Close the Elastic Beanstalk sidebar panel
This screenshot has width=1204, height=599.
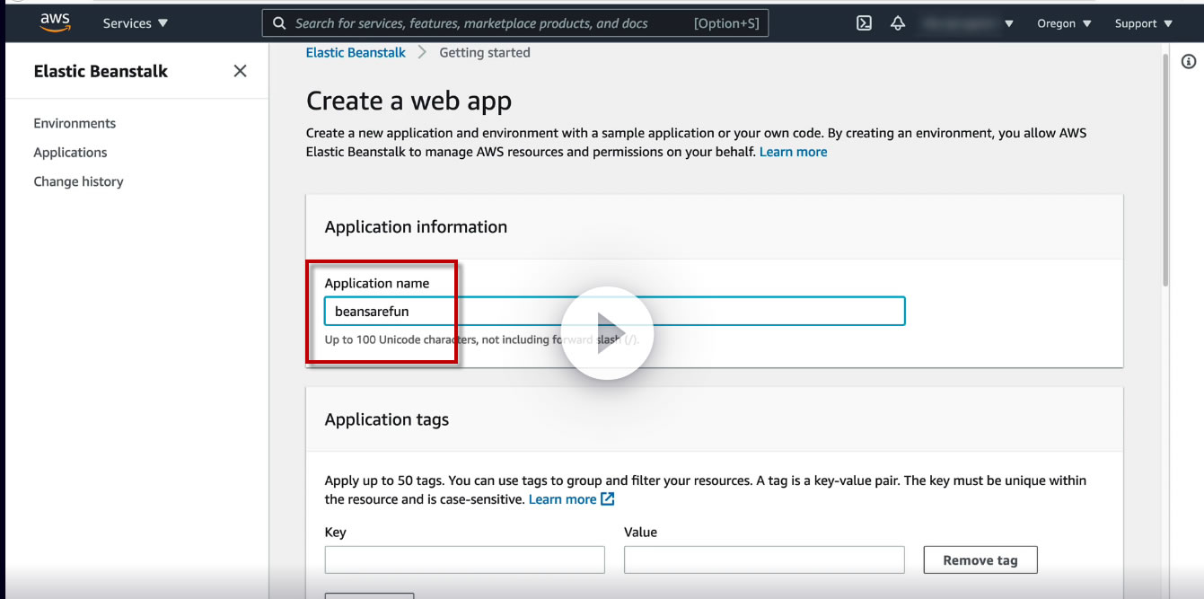point(240,71)
